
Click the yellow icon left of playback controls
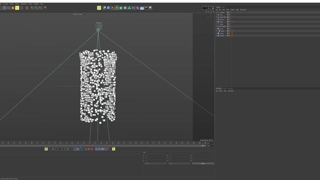[46, 149]
